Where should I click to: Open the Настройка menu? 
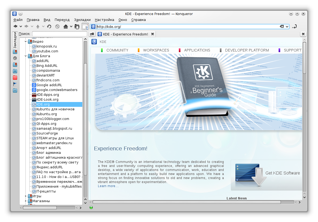pos(104,20)
